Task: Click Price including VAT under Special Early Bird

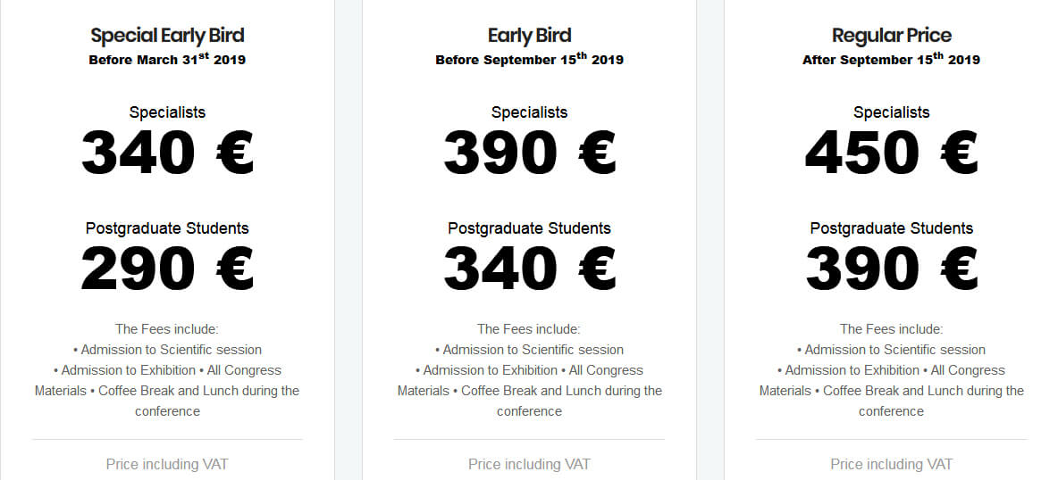Action: coord(167,464)
